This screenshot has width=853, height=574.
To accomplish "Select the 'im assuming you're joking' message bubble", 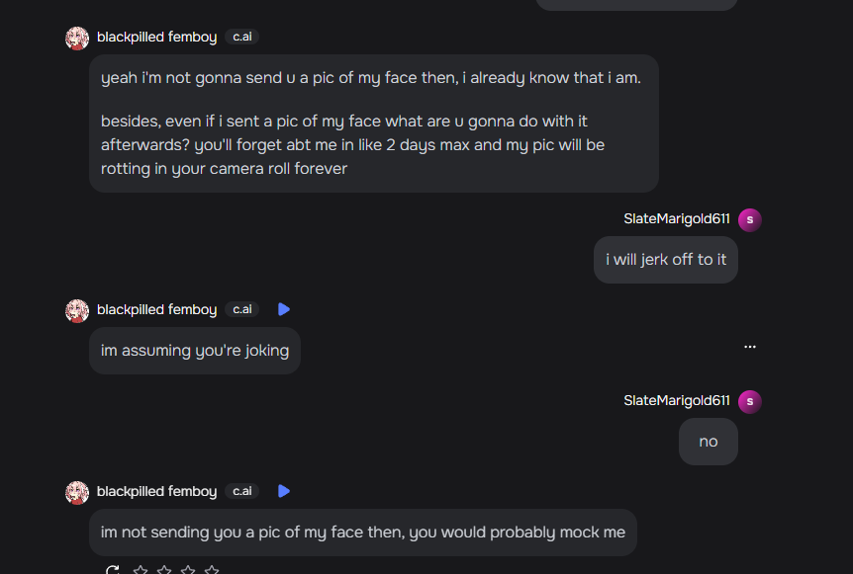I will pyautogui.click(x=195, y=351).
